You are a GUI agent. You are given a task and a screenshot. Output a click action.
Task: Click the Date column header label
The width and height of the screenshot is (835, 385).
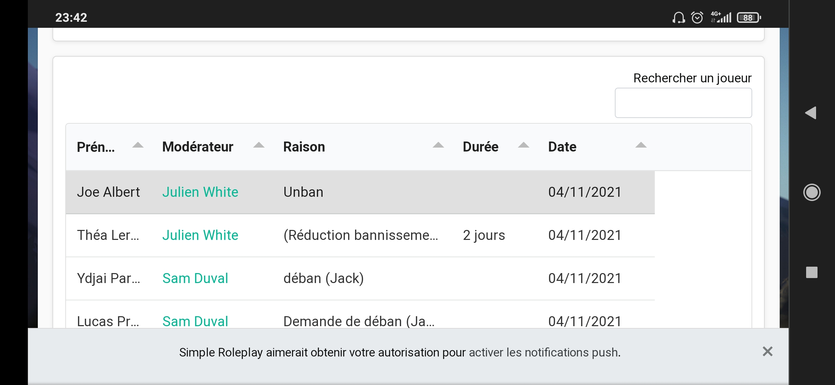562,147
